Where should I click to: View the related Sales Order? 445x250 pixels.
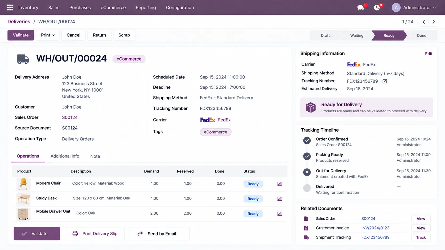click(421, 219)
